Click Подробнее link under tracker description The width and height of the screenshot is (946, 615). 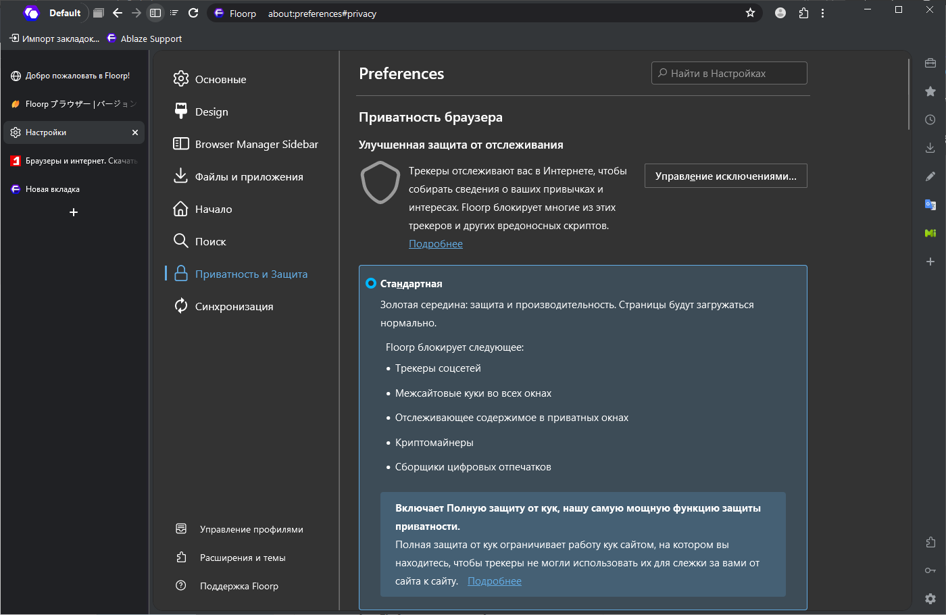[436, 244]
